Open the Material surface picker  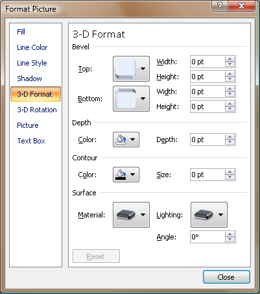point(131,215)
